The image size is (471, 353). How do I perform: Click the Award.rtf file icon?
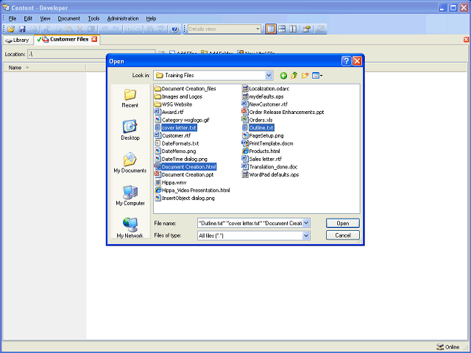pyautogui.click(x=157, y=112)
